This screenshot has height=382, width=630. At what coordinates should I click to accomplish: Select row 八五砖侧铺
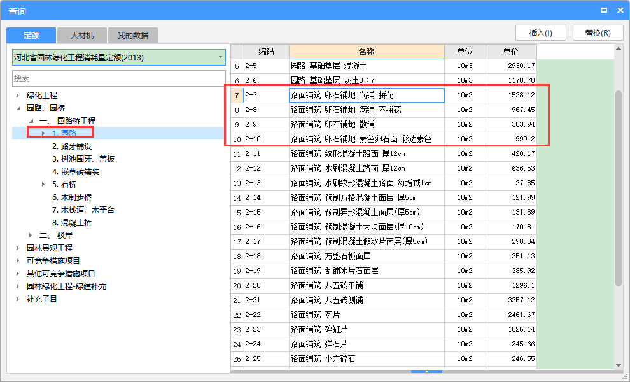[384, 301]
